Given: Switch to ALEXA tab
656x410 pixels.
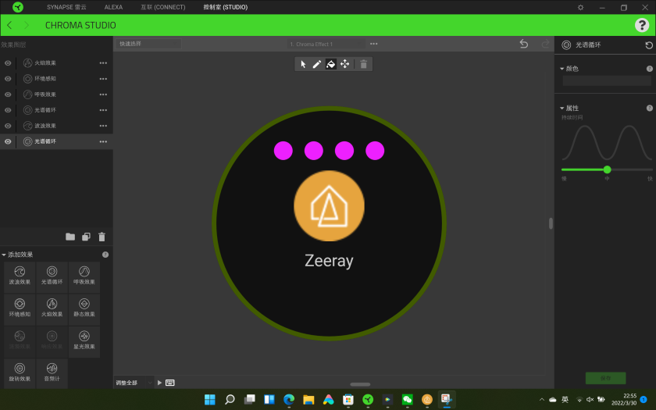Looking at the screenshot, I should [x=113, y=7].
